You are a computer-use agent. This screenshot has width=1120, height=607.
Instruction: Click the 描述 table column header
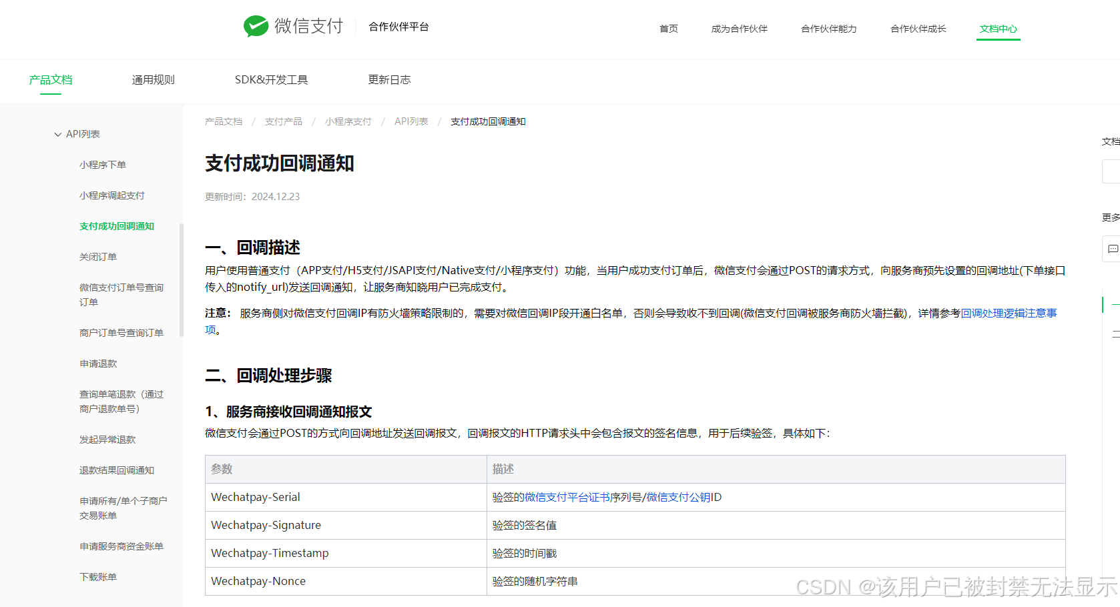tap(776, 469)
